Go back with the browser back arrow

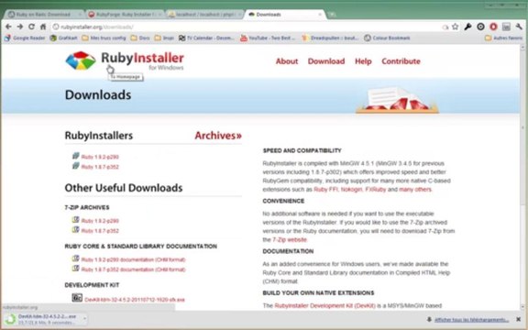[9, 27]
